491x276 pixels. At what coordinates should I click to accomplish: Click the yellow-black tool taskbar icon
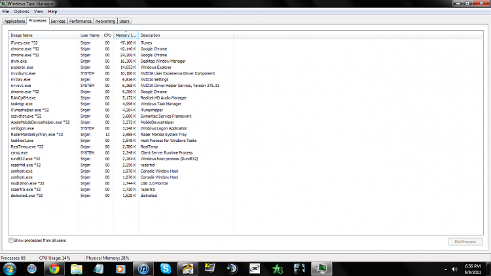point(188,269)
